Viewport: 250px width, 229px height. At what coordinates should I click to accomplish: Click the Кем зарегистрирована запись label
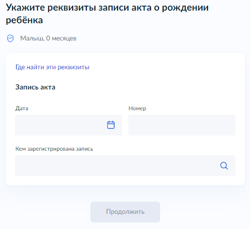tap(54, 149)
